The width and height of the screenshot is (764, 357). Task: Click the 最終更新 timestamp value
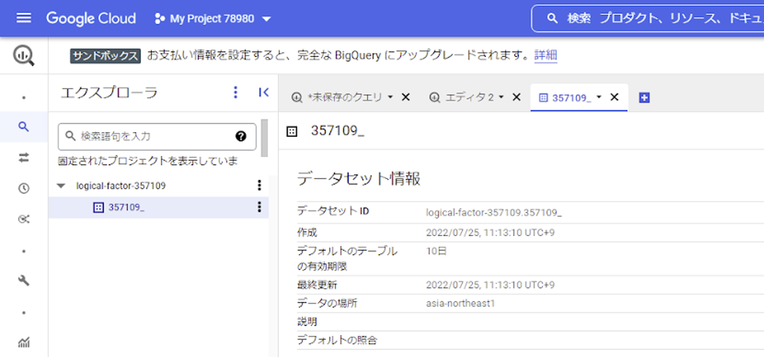coord(490,285)
